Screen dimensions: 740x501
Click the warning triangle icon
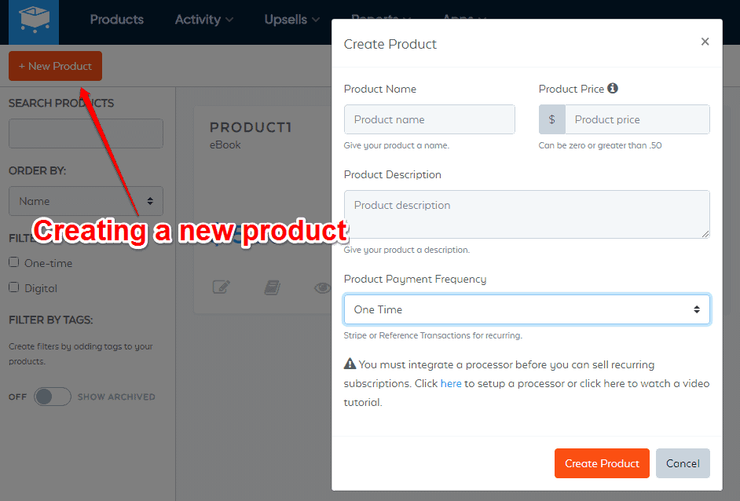click(x=350, y=364)
